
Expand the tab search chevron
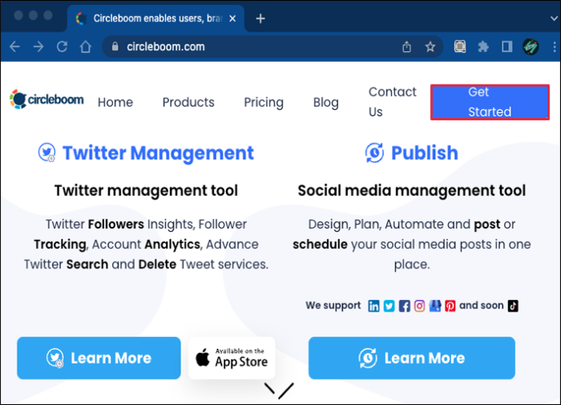[x=554, y=18]
